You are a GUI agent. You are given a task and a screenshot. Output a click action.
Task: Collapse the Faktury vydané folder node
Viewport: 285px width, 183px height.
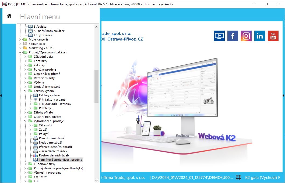(25, 91)
